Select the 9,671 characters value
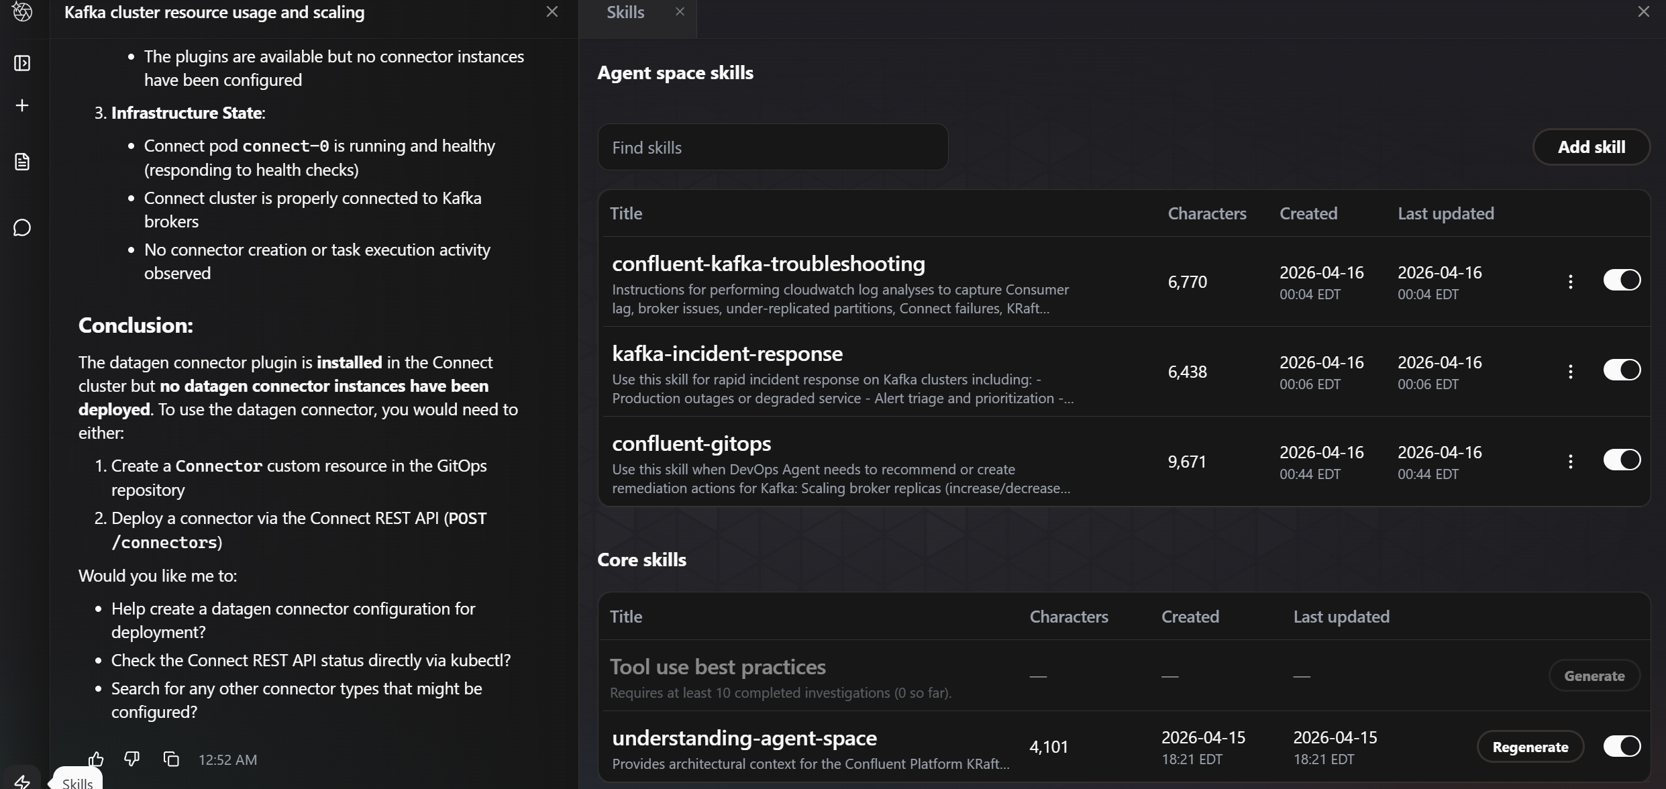 tap(1186, 462)
